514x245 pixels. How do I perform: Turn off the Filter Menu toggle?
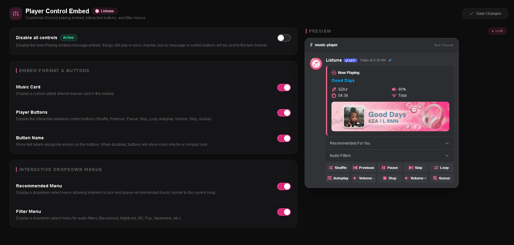coord(284,212)
